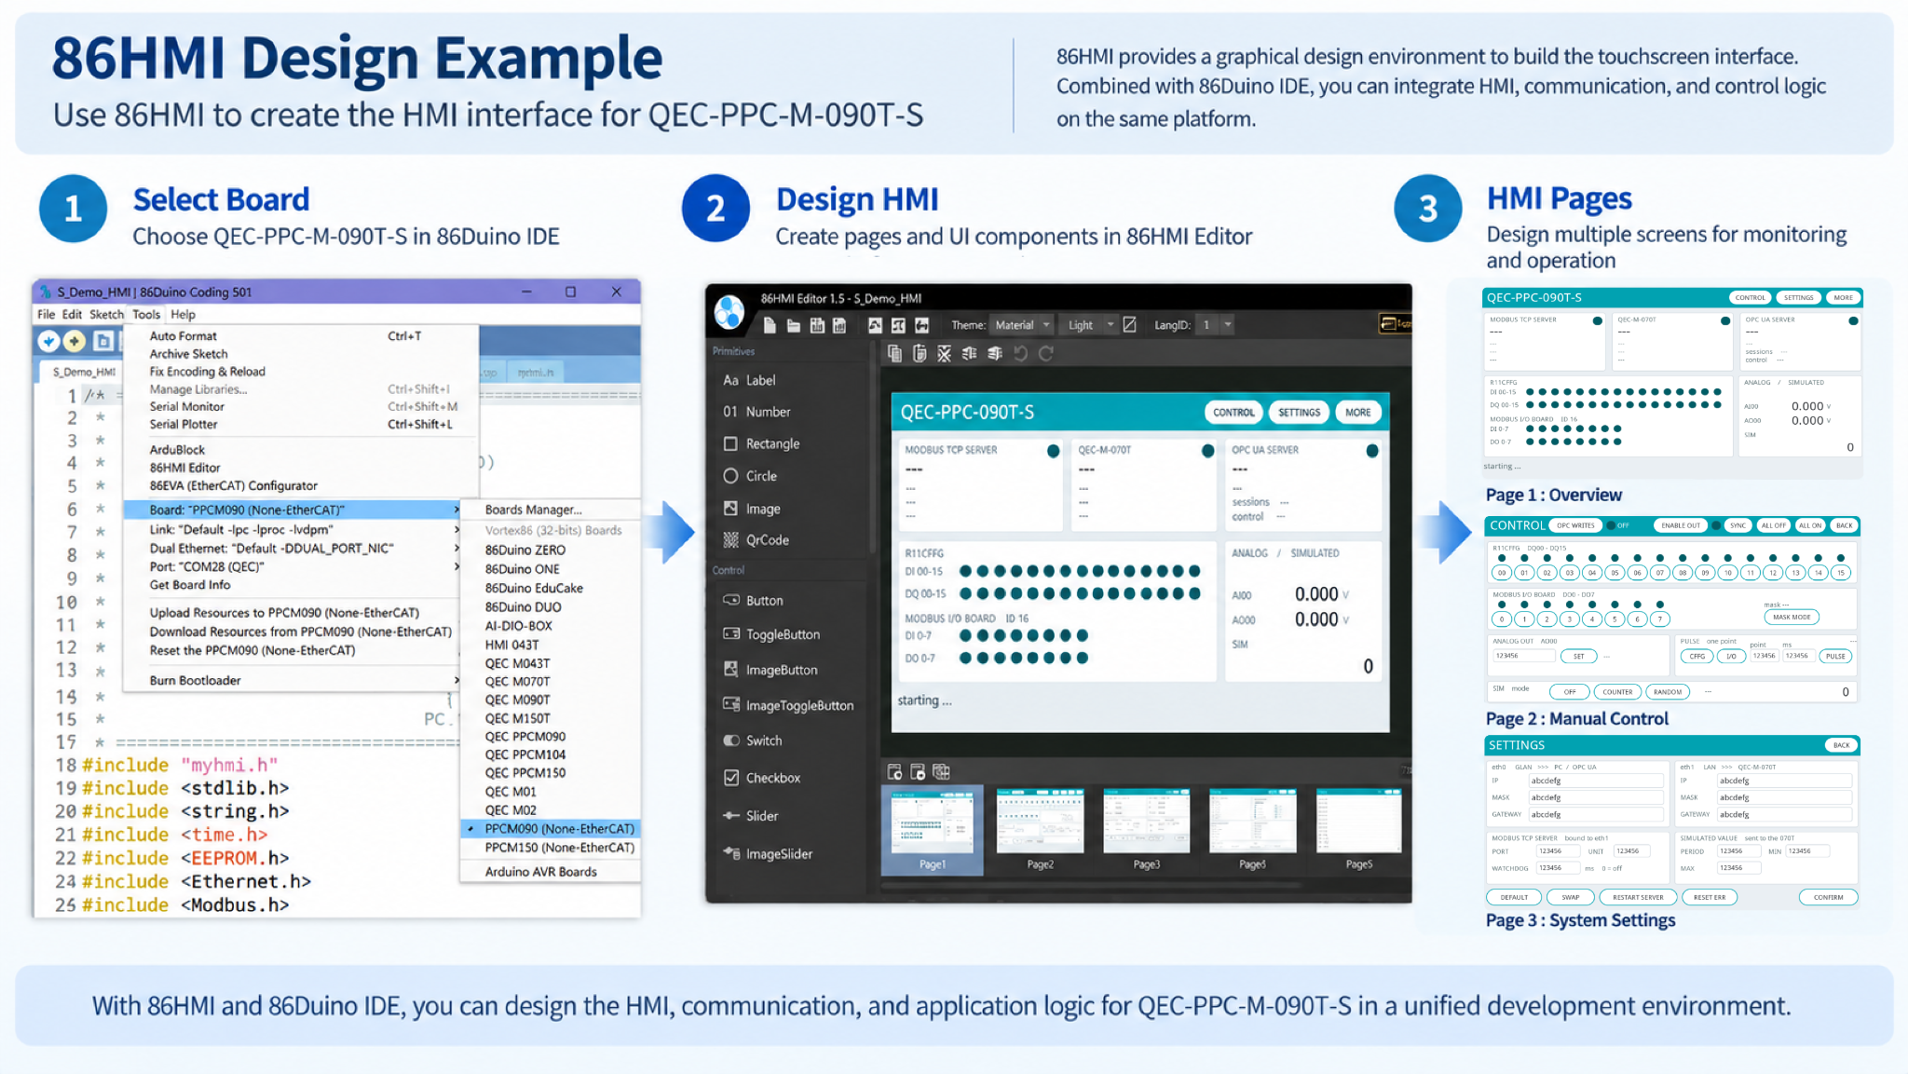
Task: Open the LangID dropdown
Action: 1216,325
